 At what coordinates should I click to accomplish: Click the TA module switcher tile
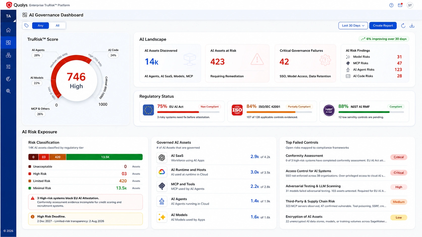pyautogui.click(x=8, y=16)
